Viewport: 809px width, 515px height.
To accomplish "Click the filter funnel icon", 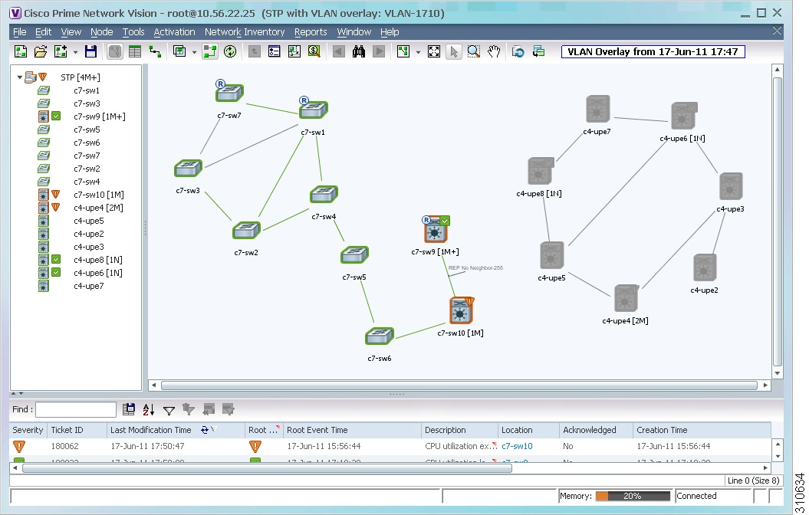I will point(169,410).
